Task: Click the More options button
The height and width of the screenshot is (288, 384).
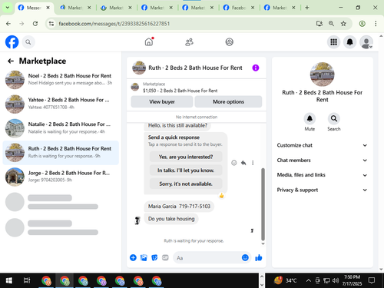Action: click(228, 102)
